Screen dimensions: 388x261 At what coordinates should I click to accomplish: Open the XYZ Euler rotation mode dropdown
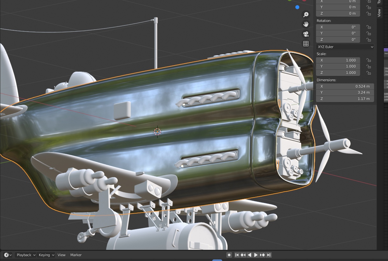point(345,47)
